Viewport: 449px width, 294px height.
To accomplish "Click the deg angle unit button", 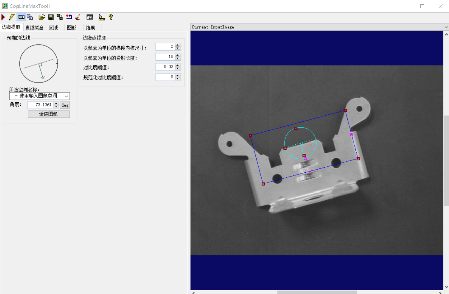I will click(x=64, y=105).
